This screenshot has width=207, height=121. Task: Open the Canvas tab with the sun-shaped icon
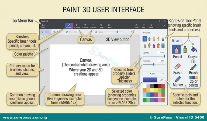click(x=101, y=26)
